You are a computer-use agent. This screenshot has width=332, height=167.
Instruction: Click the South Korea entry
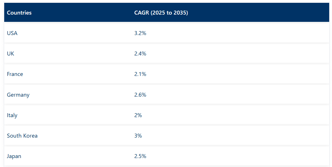click(x=22, y=136)
